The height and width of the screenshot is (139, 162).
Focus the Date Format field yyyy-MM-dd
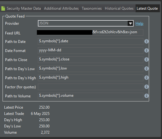point(90,50)
